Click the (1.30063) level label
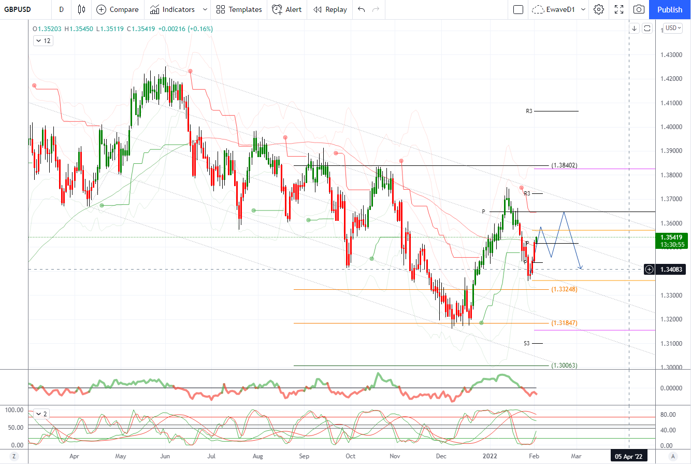 point(564,365)
